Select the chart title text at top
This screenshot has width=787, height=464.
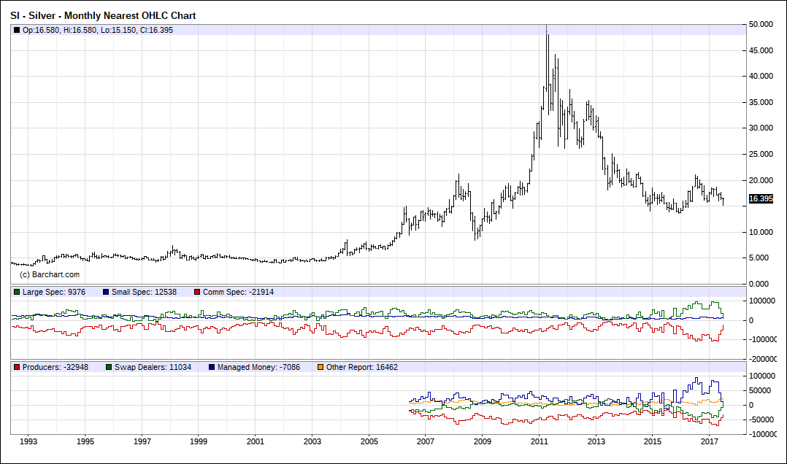click(103, 15)
